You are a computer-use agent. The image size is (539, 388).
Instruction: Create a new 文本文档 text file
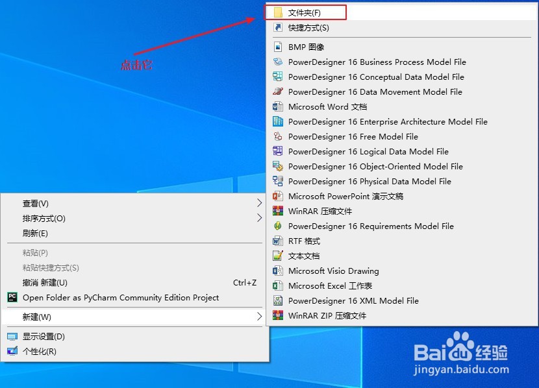[x=402, y=256]
